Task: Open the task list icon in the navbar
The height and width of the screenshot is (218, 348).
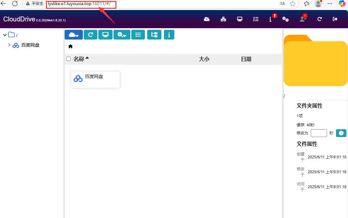Action: (256, 19)
